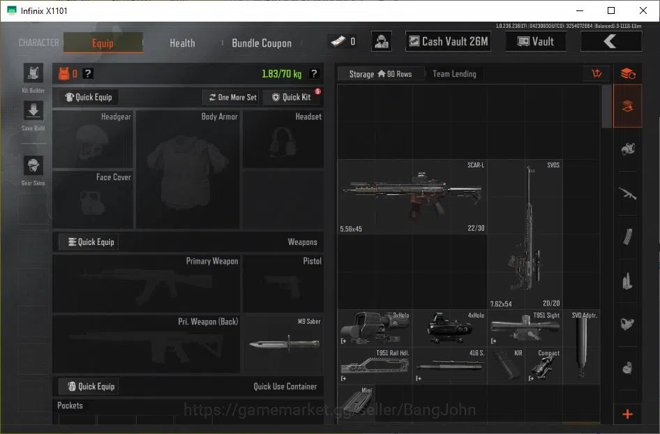This screenshot has width=660, height=434.
Task: Click the One More Set button
Action: (232, 97)
